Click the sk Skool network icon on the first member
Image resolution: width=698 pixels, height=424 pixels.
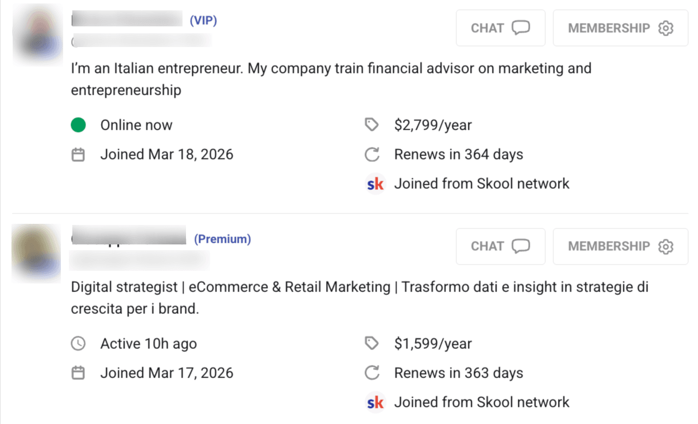tap(375, 184)
